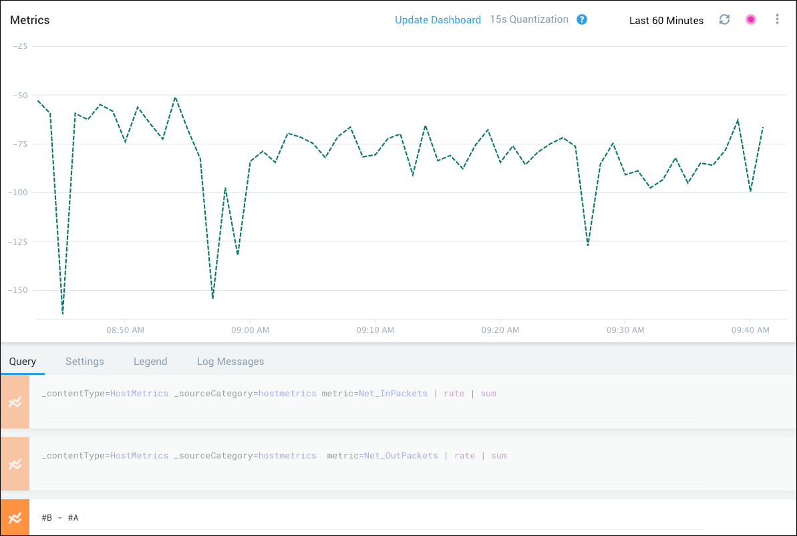The height and width of the screenshot is (536, 797).
Task: Toggle visibility of the Net_OutPackets query series
Action: (x=15, y=464)
